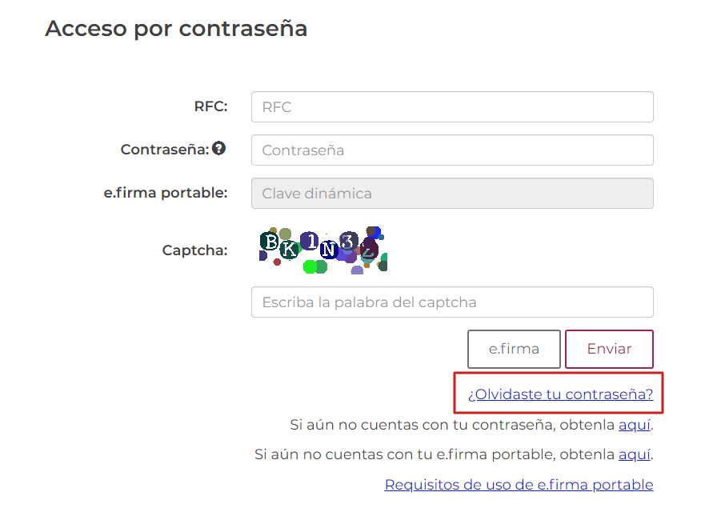
Task: Click the "RFC:" field label
Action: (x=210, y=106)
